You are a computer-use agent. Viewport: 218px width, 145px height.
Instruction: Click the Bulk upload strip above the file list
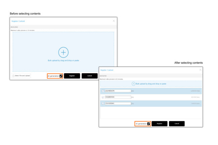151,84
